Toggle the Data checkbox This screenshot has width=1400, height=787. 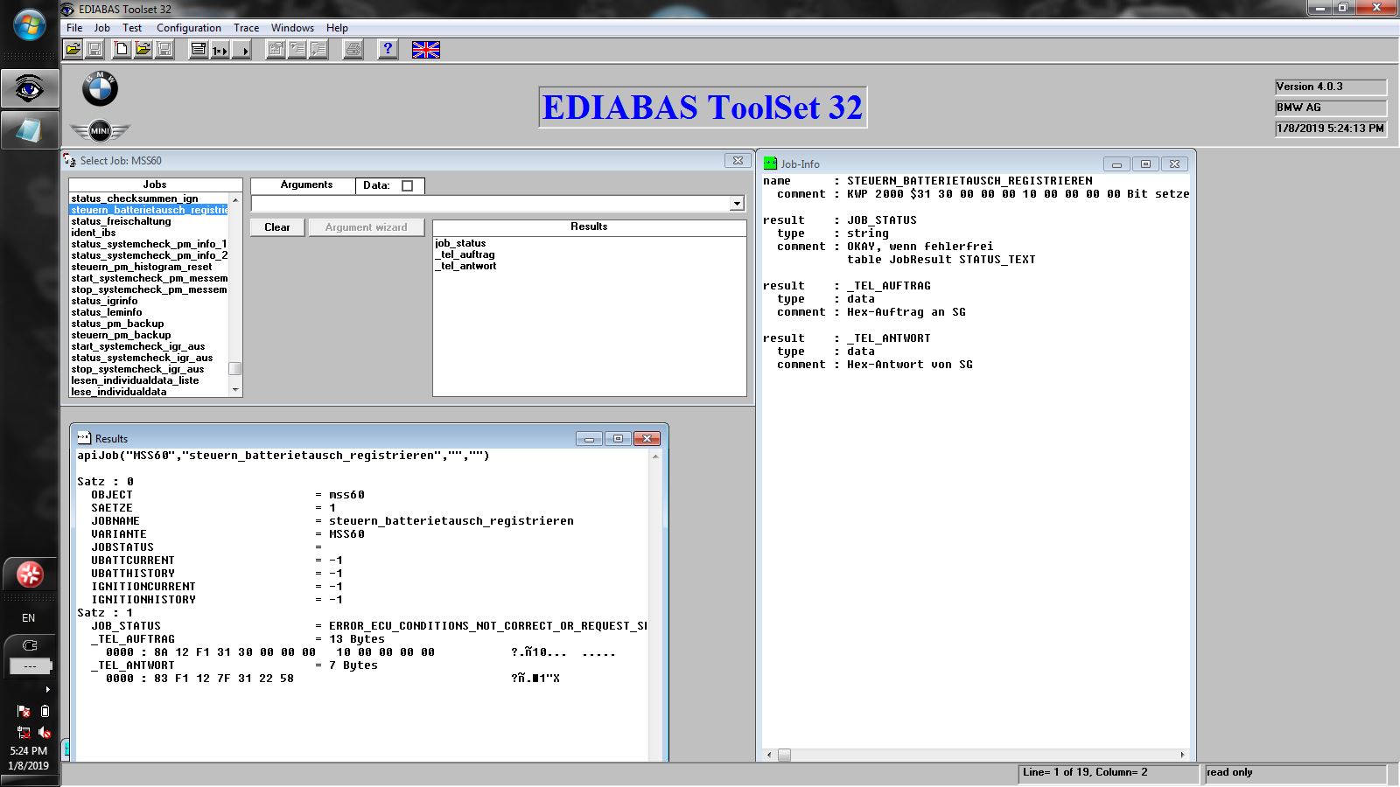tap(407, 185)
